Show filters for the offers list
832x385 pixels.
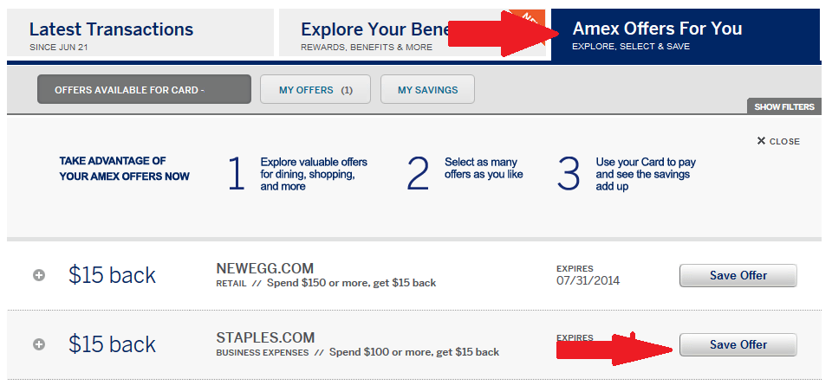tap(783, 107)
